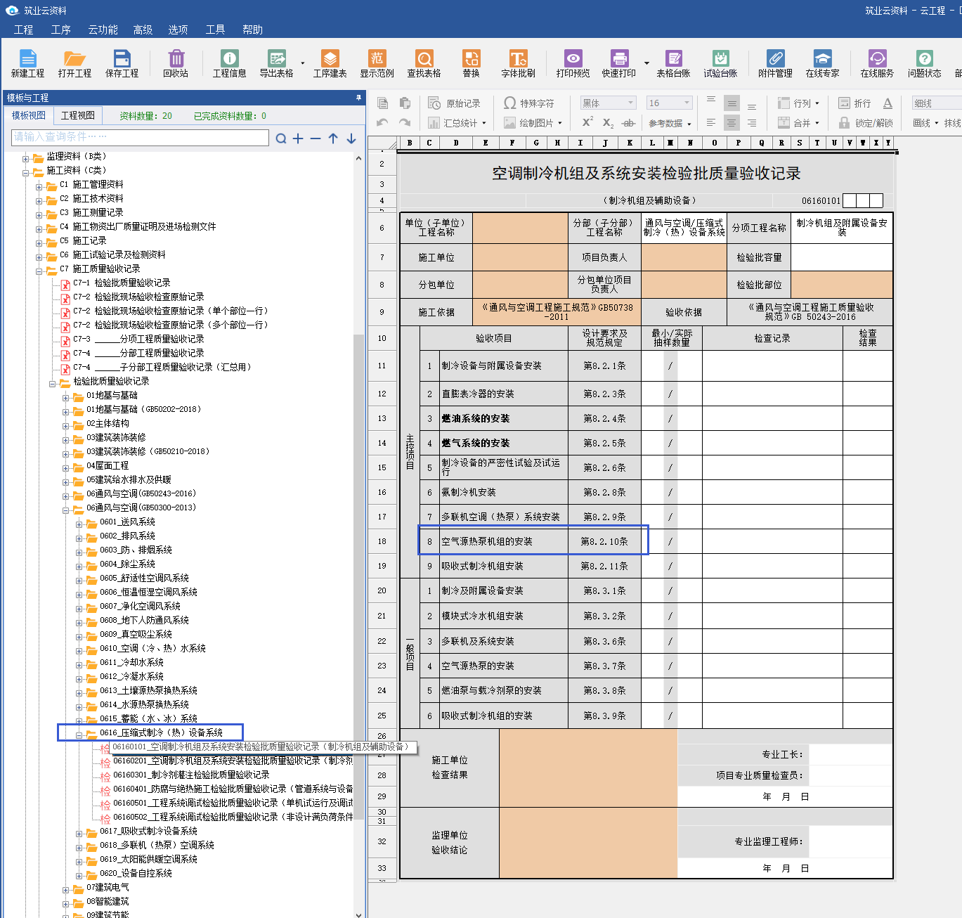The image size is (962, 918).
Task: Toggle subscript X₂ formatting
Action: pos(608,123)
